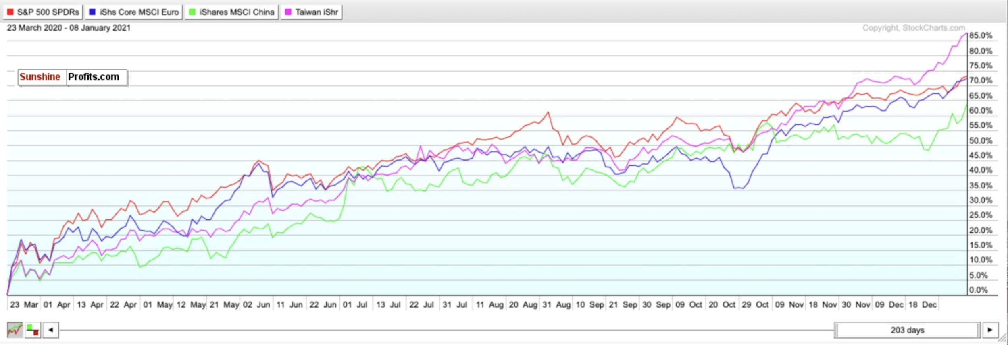Click the 50.0% axis label
This screenshot has width=1008, height=345.
tap(981, 140)
